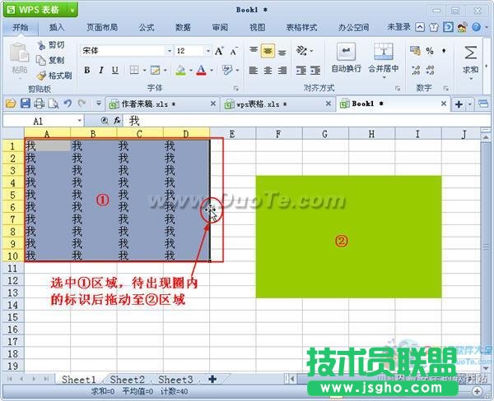Toggle Bold formatting
This screenshot has height=401, width=494.
[87, 70]
